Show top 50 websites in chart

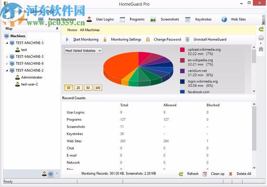click(x=88, y=88)
